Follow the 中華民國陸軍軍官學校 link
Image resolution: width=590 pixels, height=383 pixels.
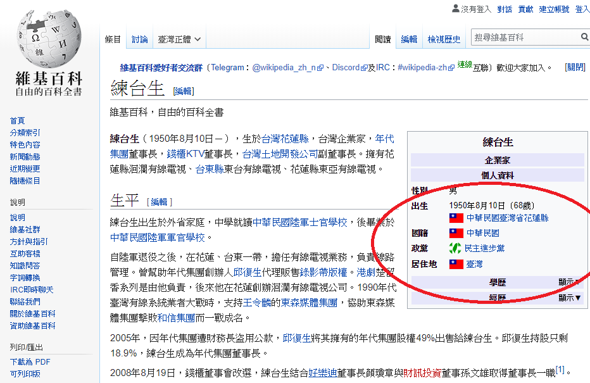point(157,237)
